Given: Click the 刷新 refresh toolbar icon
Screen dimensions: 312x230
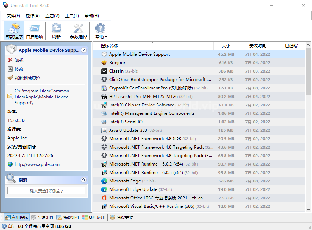Looking at the screenshot, I should [x=56, y=31].
